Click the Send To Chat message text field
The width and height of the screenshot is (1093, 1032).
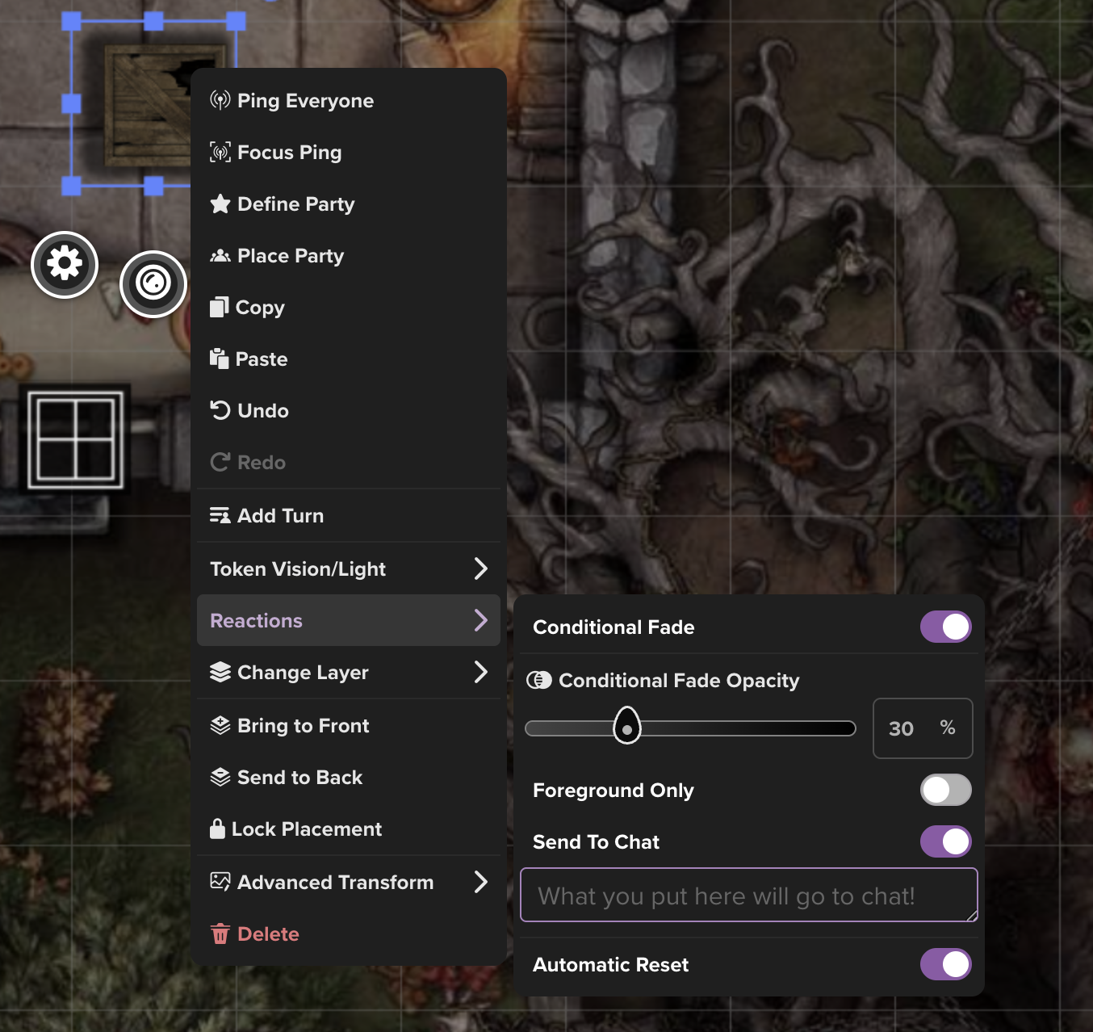click(x=748, y=896)
